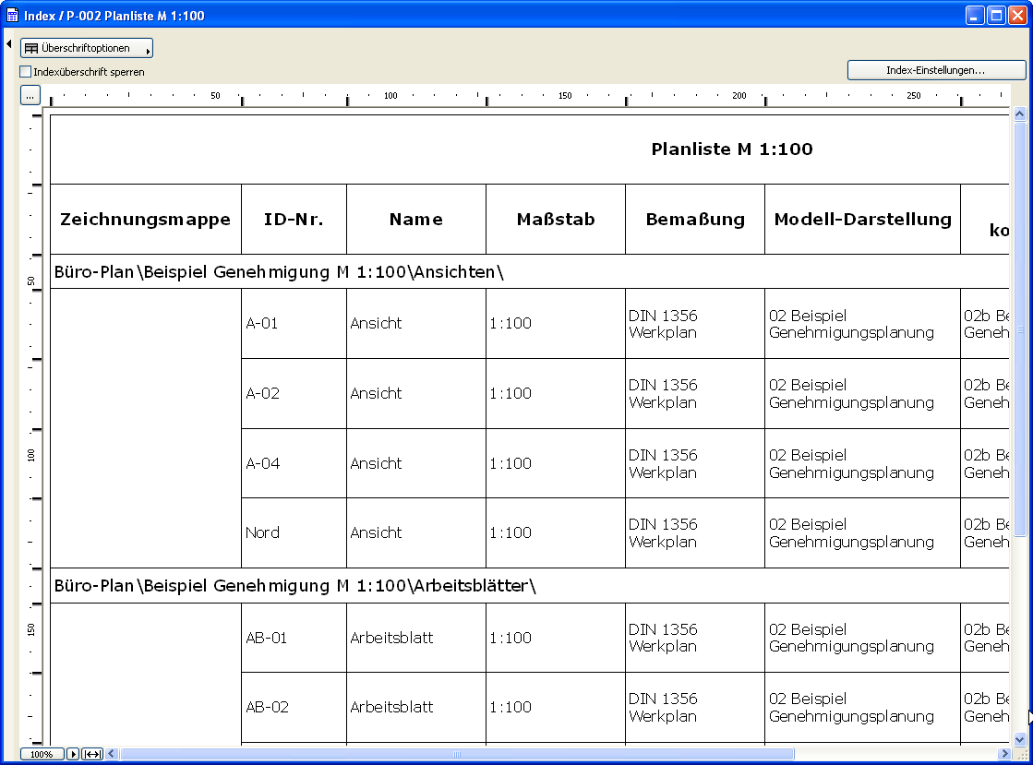Click the AB-02 ID cell

294,708
